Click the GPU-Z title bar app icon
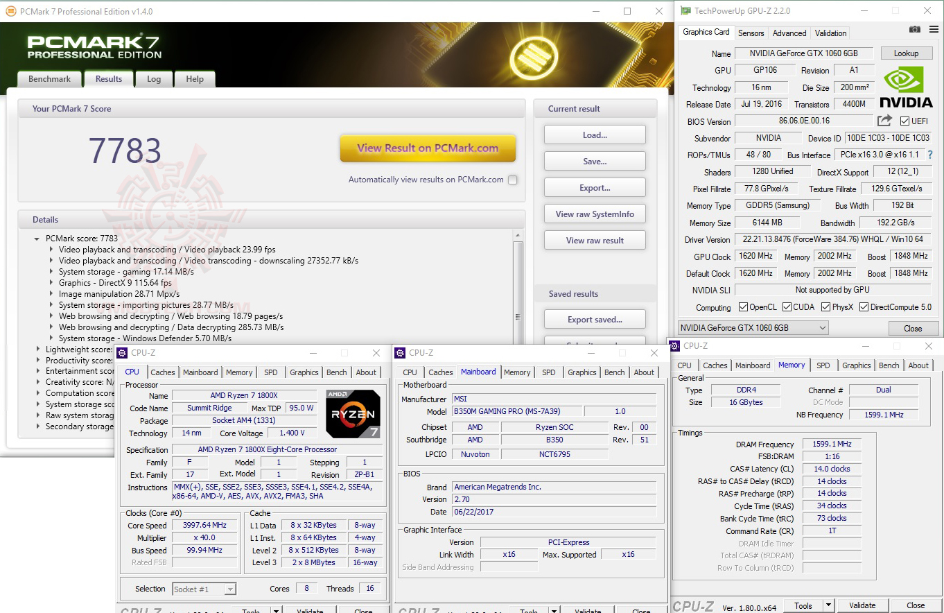The height and width of the screenshot is (613, 944). point(685,11)
